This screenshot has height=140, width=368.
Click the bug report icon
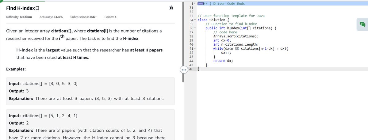coord(171,8)
